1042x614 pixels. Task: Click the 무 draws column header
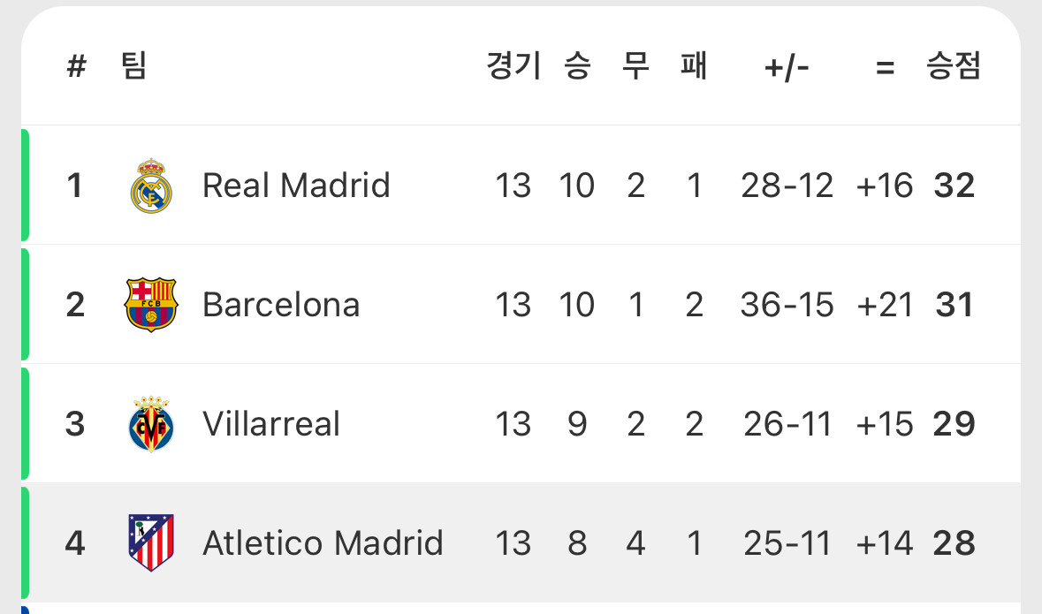[x=635, y=65]
